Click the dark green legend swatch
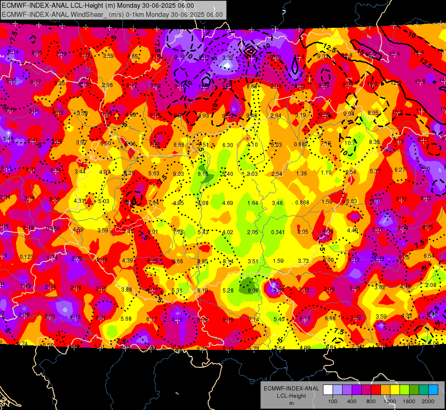 (414, 390)
